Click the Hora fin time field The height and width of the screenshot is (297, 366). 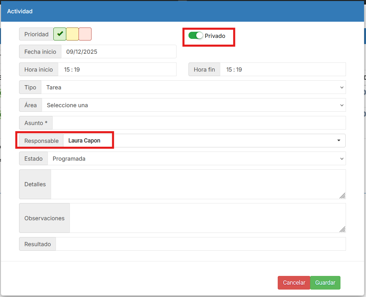click(282, 70)
